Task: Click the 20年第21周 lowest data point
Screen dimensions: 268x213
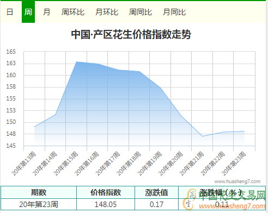Action: pyautogui.click(x=202, y=136)
